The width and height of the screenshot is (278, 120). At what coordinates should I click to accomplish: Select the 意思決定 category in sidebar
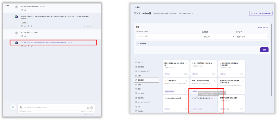pyautogui.click(x=146, y=80)
